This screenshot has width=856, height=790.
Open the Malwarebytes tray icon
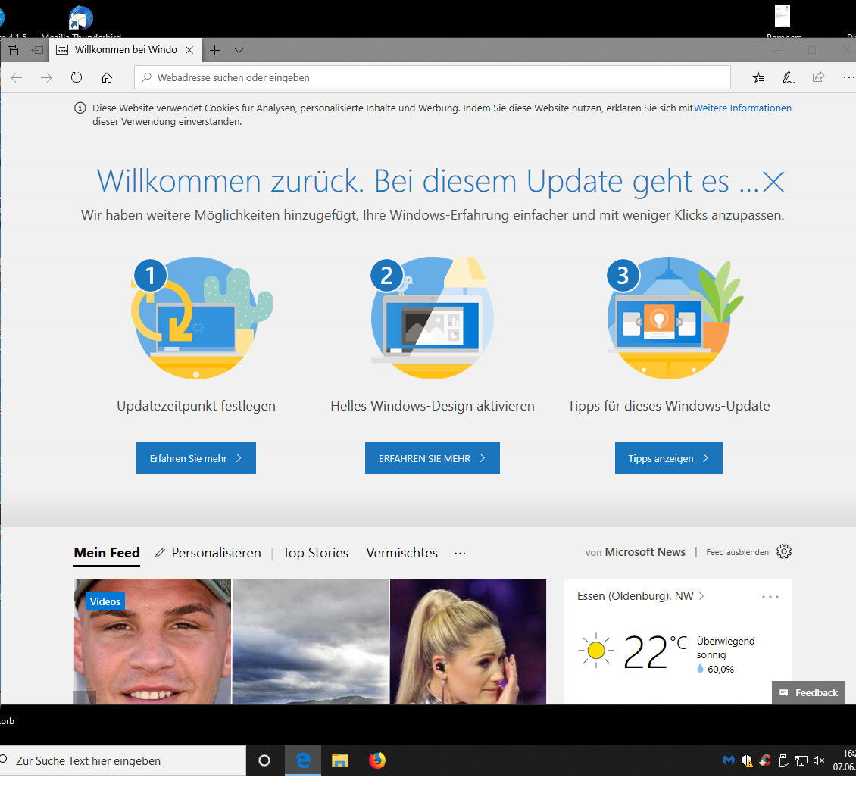(x=729, y=760)
